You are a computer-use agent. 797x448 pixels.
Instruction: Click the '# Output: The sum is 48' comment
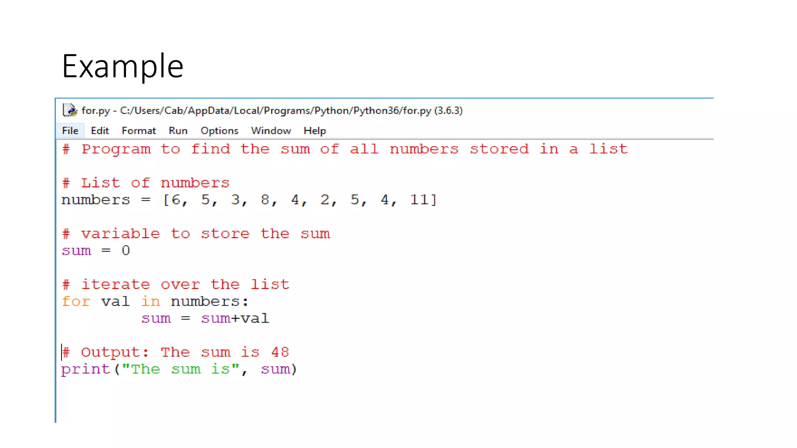click(176, 352)
